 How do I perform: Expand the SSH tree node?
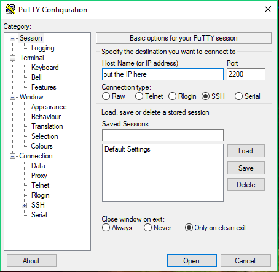(x=24, y=205)
